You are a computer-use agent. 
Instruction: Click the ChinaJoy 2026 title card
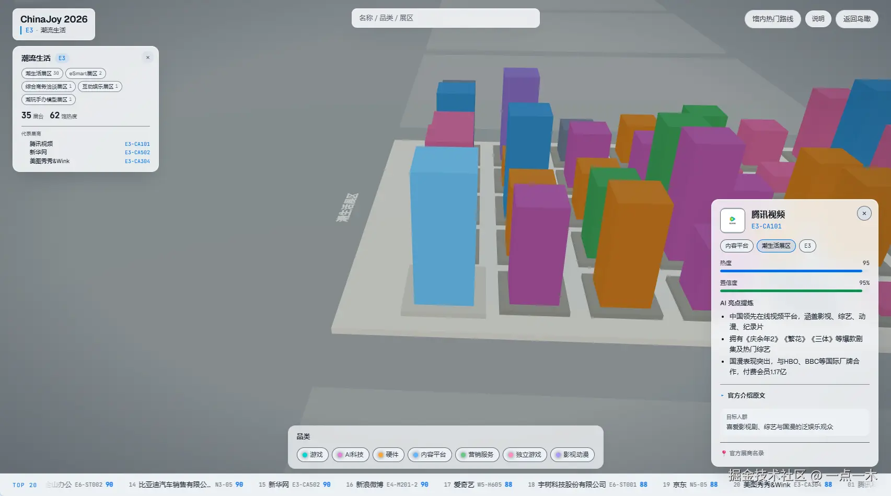coord(54,24)
